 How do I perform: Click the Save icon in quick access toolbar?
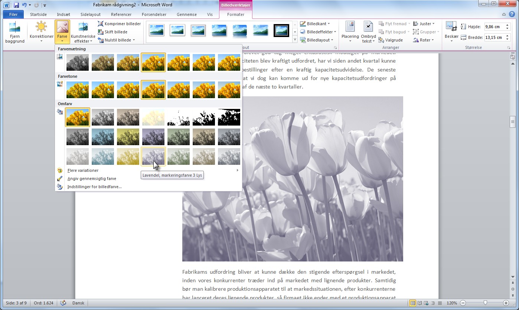16,5
